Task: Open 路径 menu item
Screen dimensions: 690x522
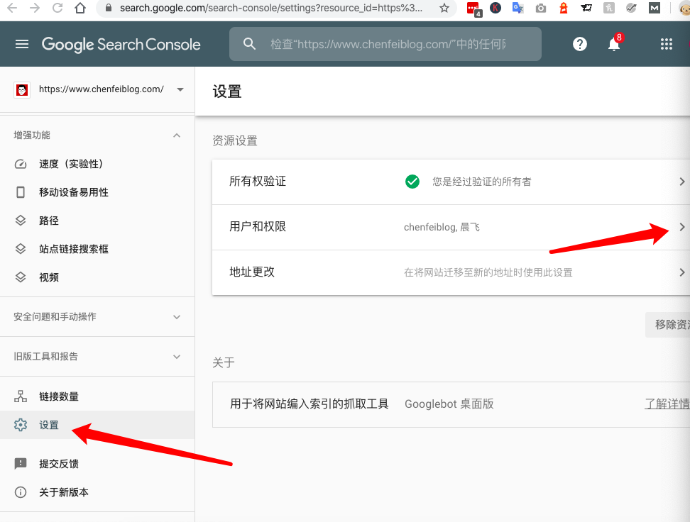Action: click(97, 221)
